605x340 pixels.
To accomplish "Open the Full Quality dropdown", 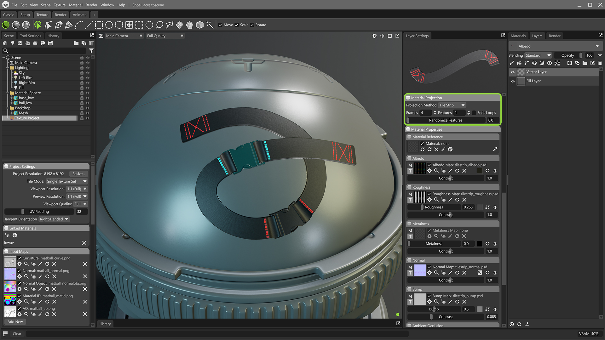I will point(165,36).
